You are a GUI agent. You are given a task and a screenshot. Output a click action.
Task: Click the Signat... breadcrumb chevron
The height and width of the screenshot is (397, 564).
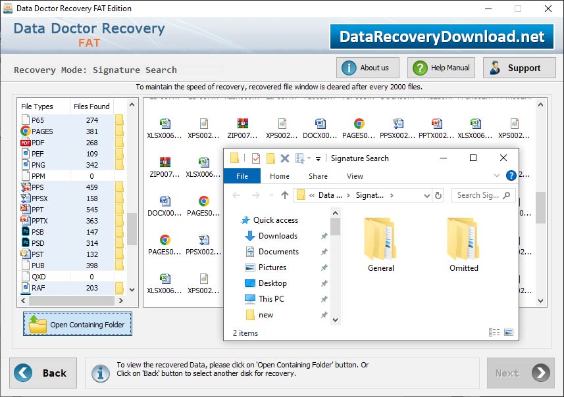click(x=392, y=195)
